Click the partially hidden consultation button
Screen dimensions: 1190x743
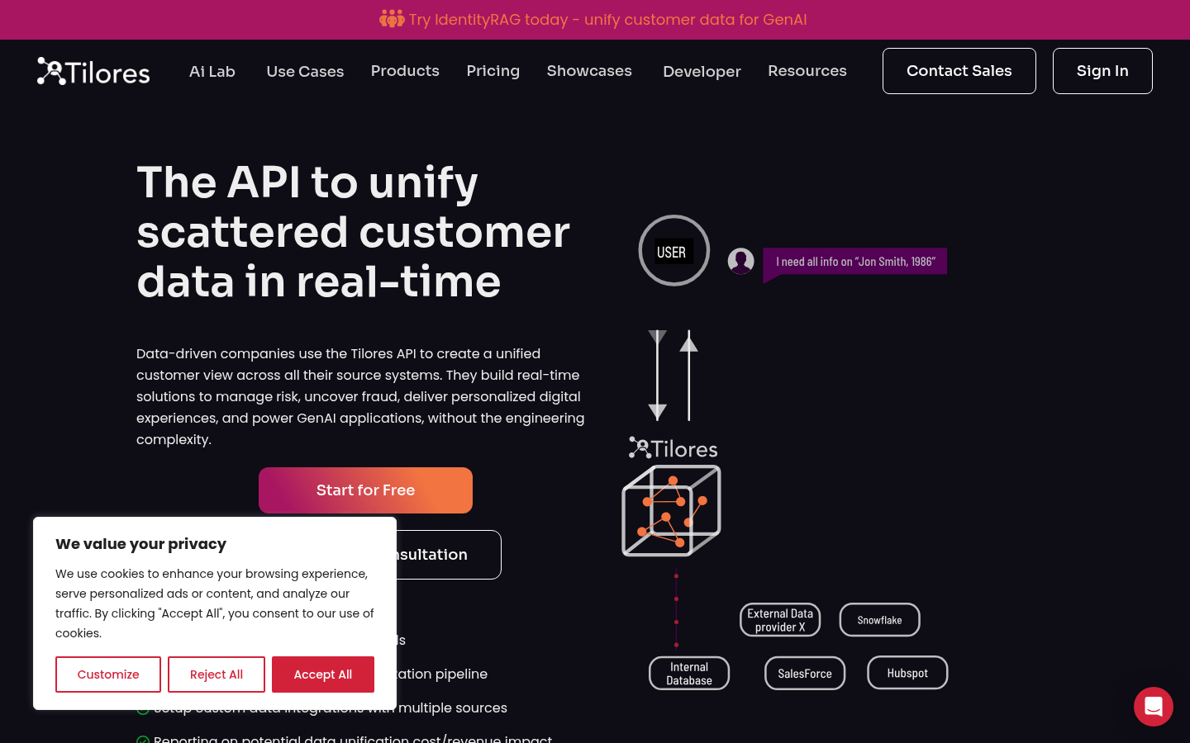[449, 555]
